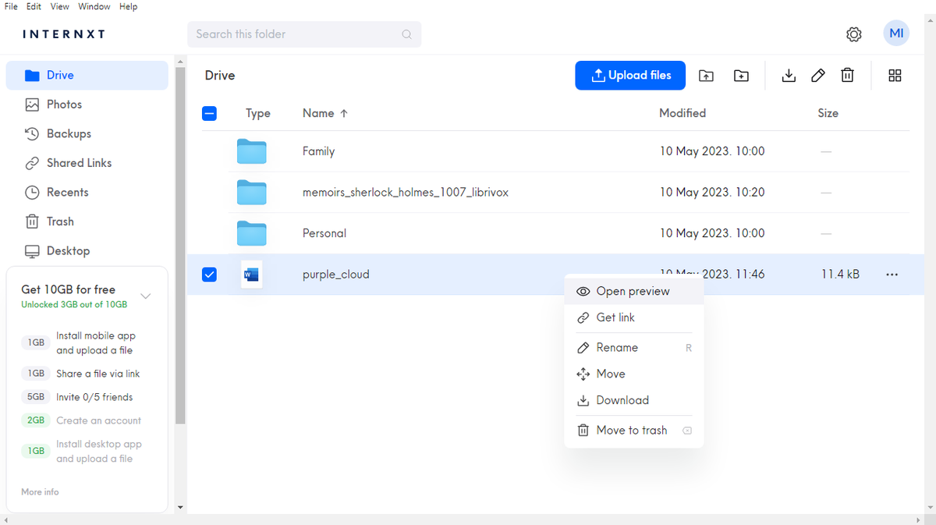Click the Rename pencil icon in toolbar
Image resolution: width=936 pixels, height=525 pixels.
coord(818,75)
